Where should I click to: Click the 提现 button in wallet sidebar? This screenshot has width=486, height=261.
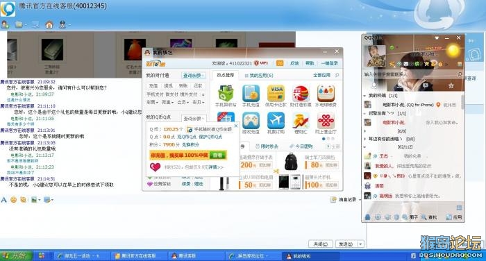coord(168,86)
